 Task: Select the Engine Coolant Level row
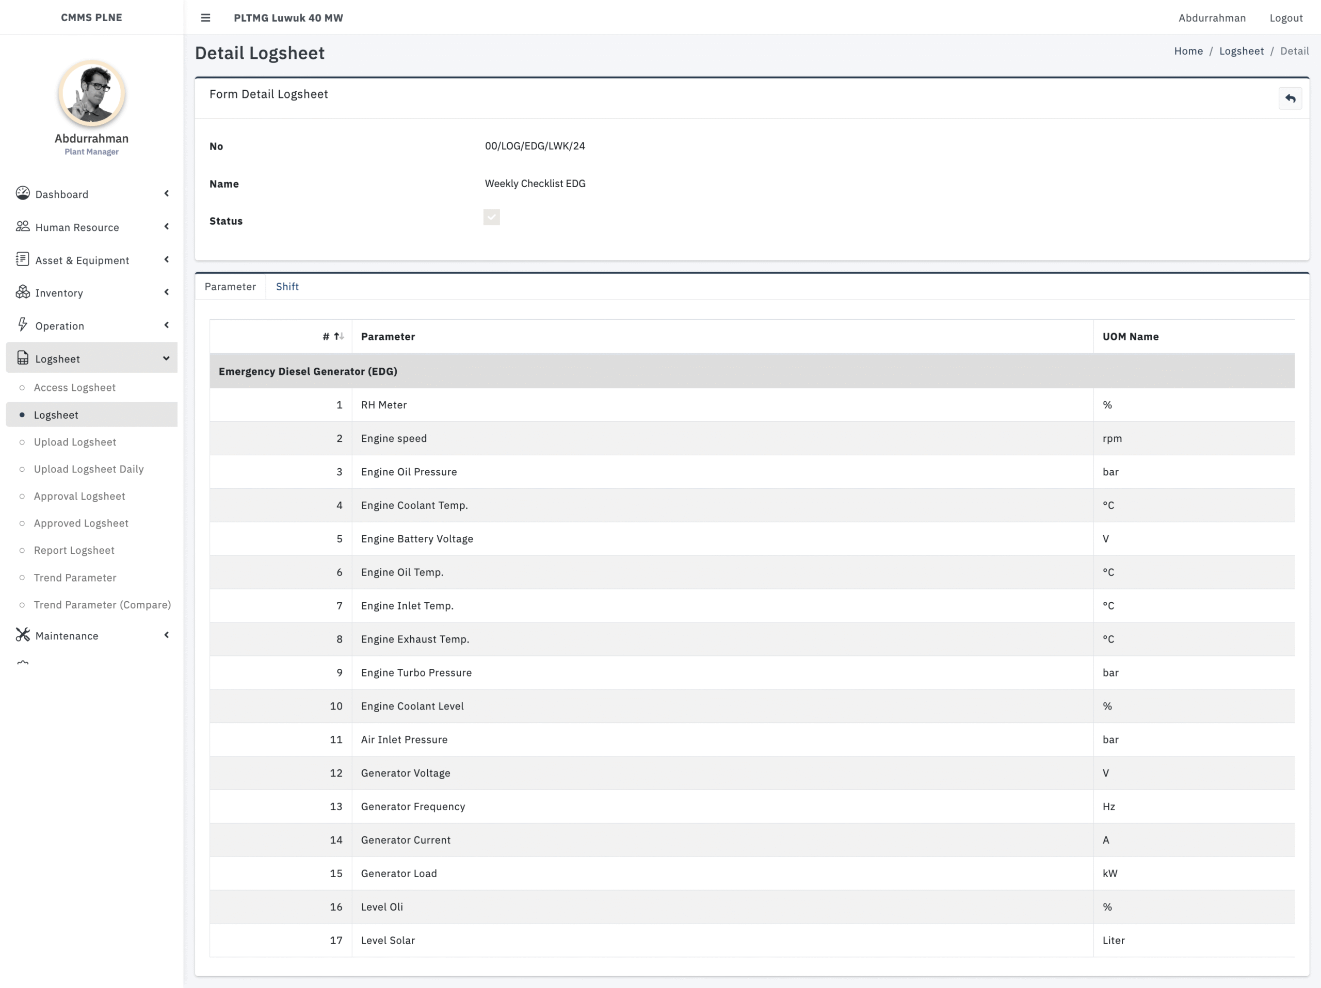(x=752, y=706)
